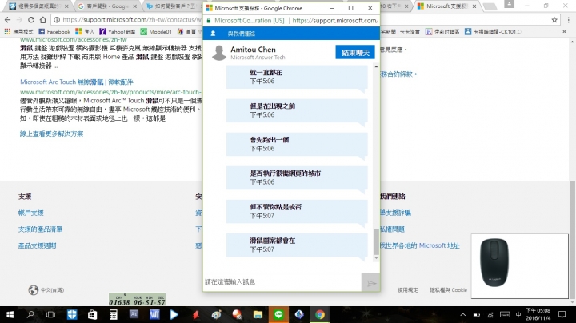Open the Action Center notification icon
Image resolution: width=576 pixels, height=323 pixels.
point(562,314)
